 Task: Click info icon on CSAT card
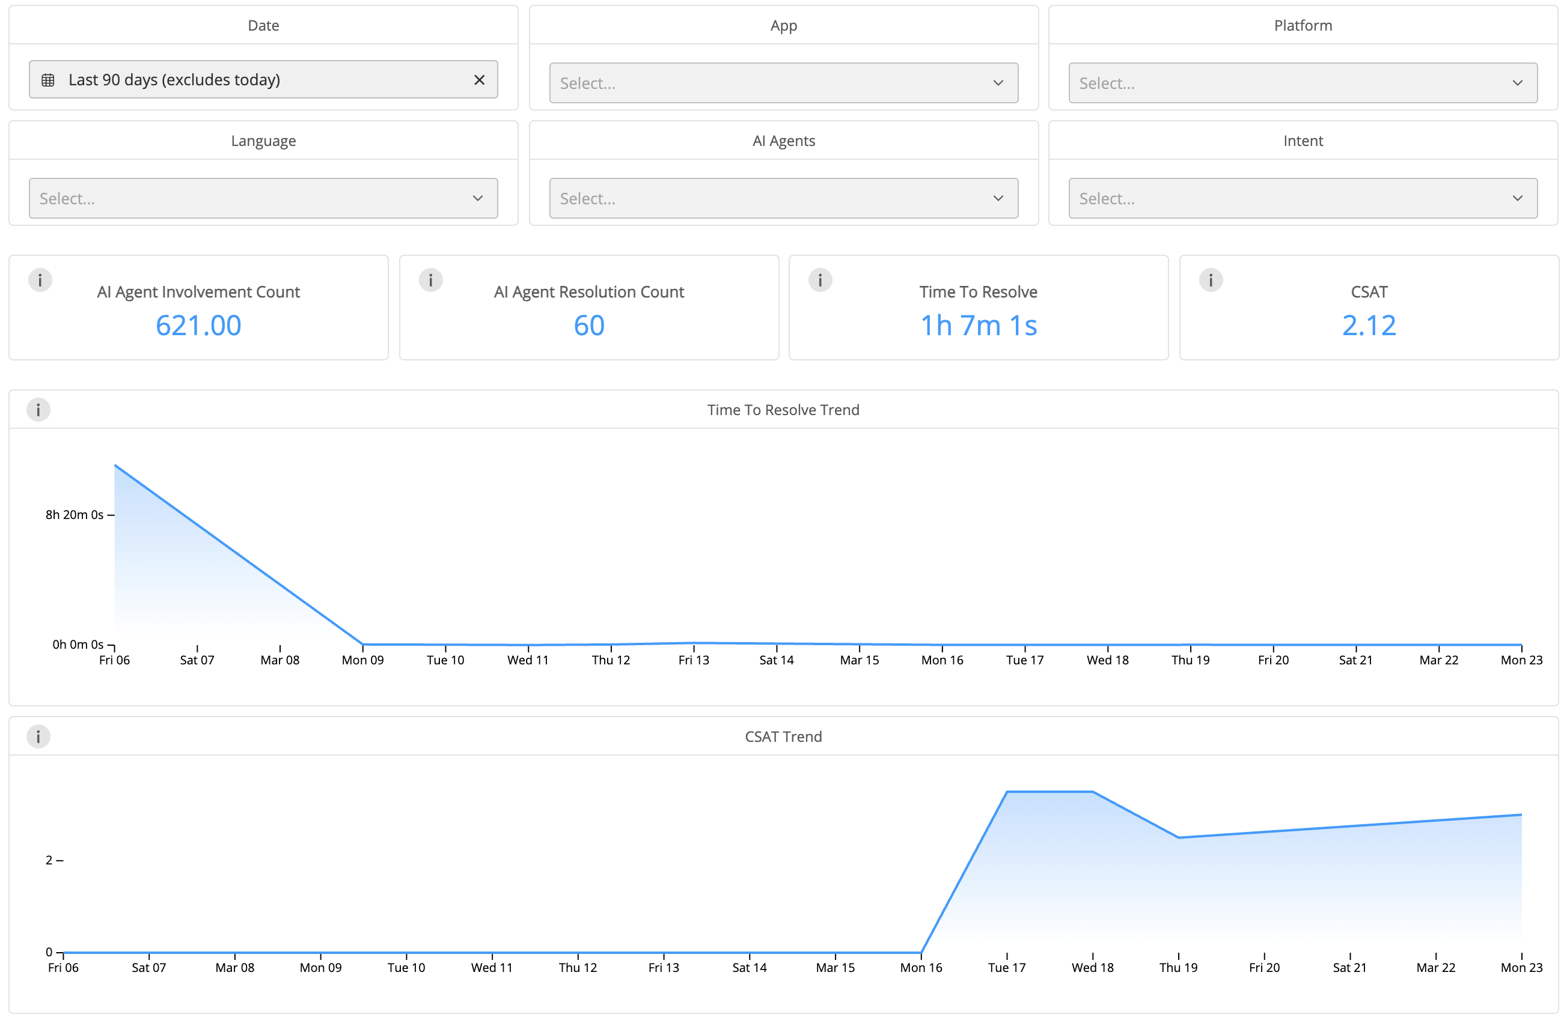pyautogui.click(x=1211, y=281)
